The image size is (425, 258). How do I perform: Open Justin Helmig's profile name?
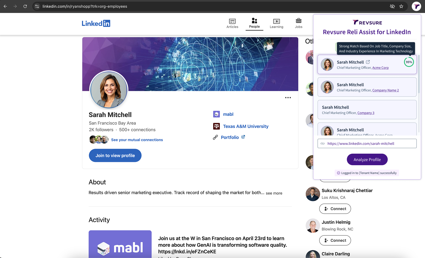336,222
